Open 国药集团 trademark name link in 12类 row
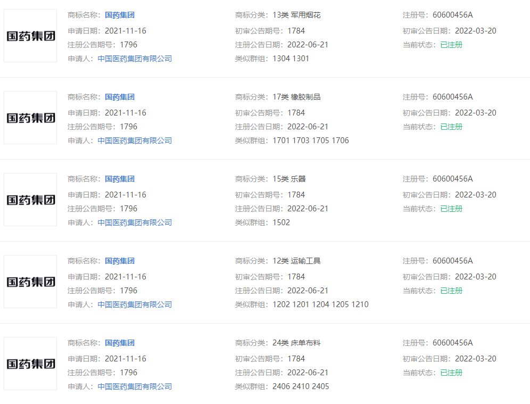Image resolution: width=530 pixels, height=404 pixels. tap(120, 261)
